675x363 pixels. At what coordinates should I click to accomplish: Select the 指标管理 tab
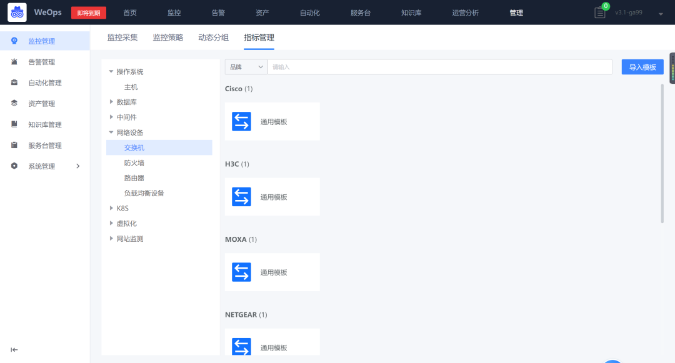click(x=259, y=37)
